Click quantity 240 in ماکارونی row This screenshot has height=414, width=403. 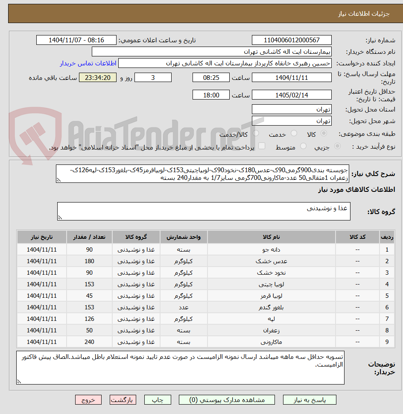point(89,342)
